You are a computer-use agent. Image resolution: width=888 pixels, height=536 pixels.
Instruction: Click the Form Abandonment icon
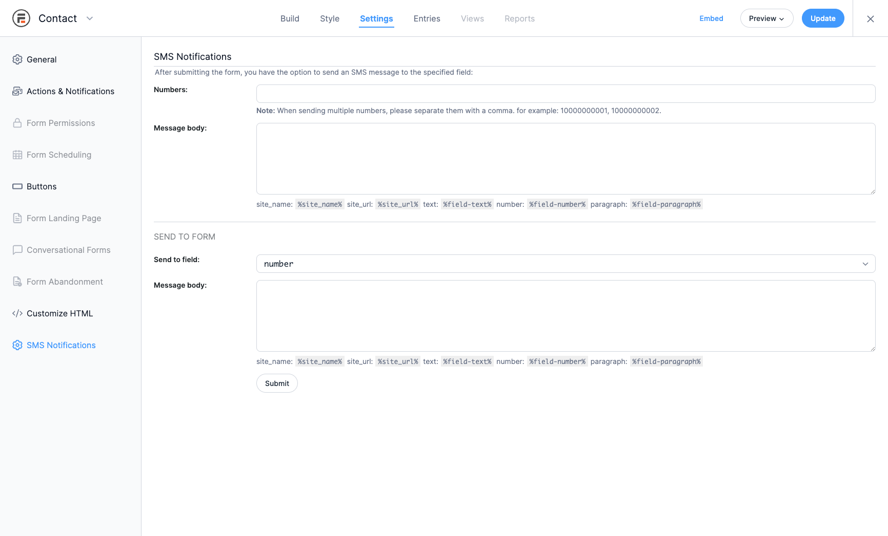[17, 282]
